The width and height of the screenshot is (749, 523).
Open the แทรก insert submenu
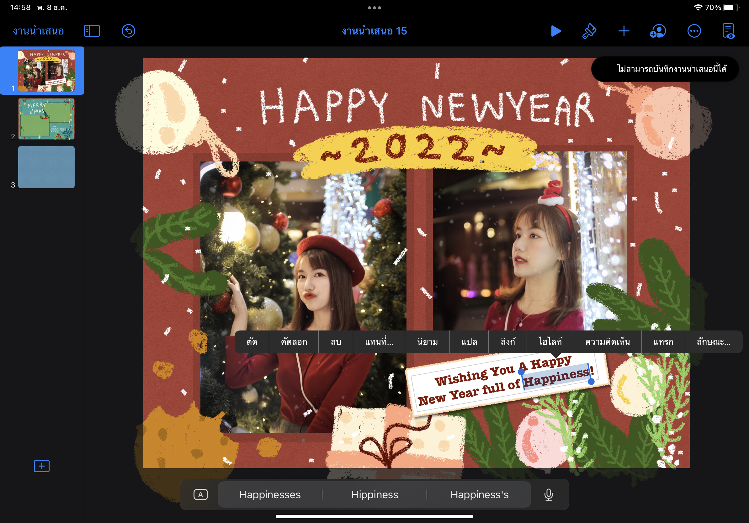pos(663,342)
